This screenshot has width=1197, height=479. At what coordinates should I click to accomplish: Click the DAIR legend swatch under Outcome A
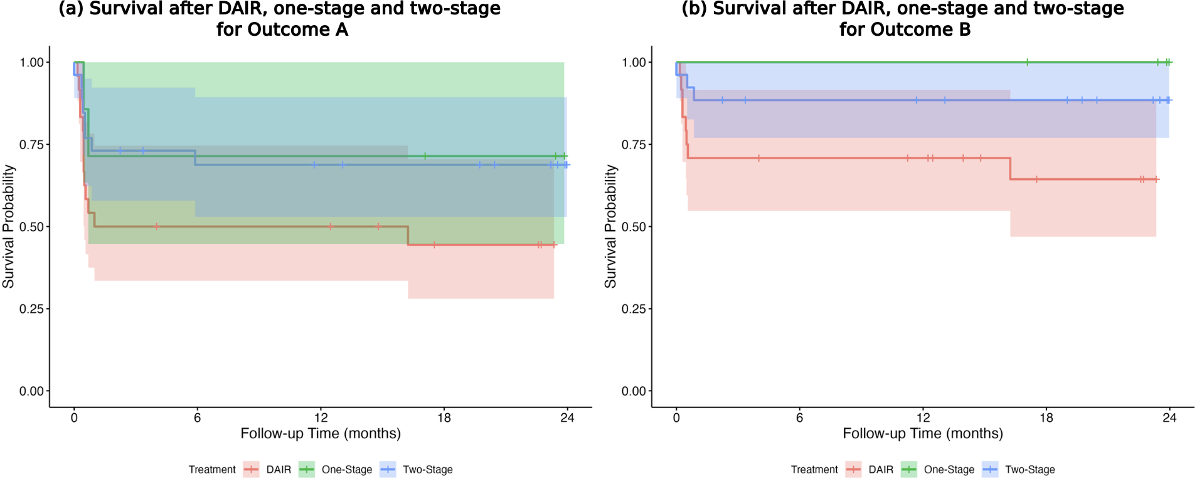[x=252, y=469]
